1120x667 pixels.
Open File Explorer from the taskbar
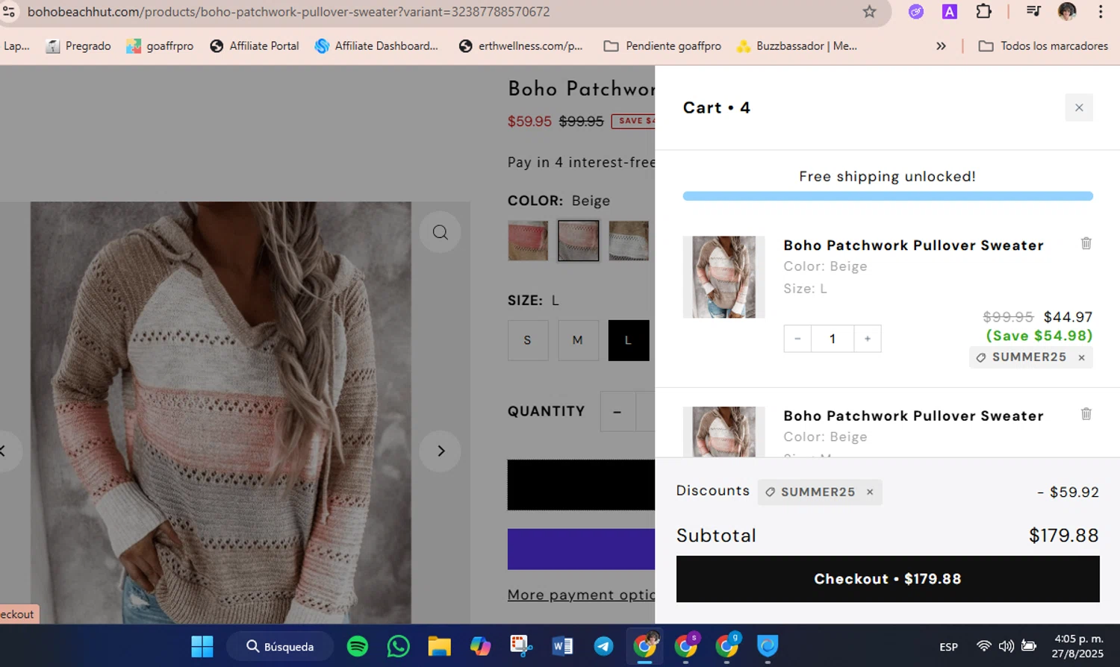pyautogui.click(x=439, y=646)
